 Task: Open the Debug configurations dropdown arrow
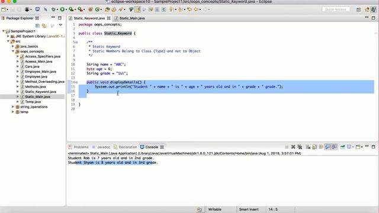pyautogui.click(x=57, y=9)
